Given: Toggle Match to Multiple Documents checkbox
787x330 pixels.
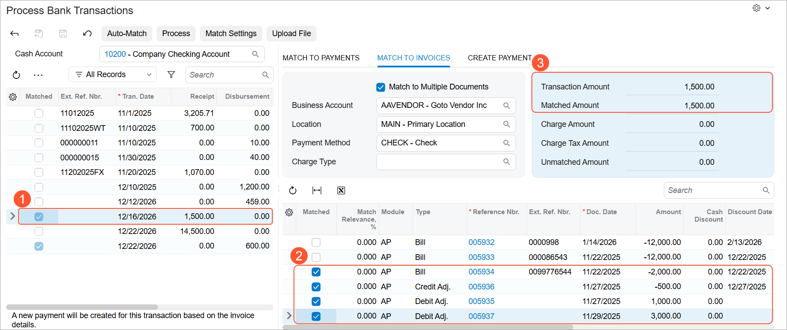Looking at the screenshot, I should click(x=380, y=87).
